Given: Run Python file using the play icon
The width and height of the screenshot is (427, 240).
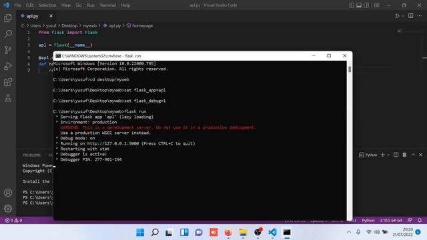Looking at the screenshot, I should (x=397, y=16).
